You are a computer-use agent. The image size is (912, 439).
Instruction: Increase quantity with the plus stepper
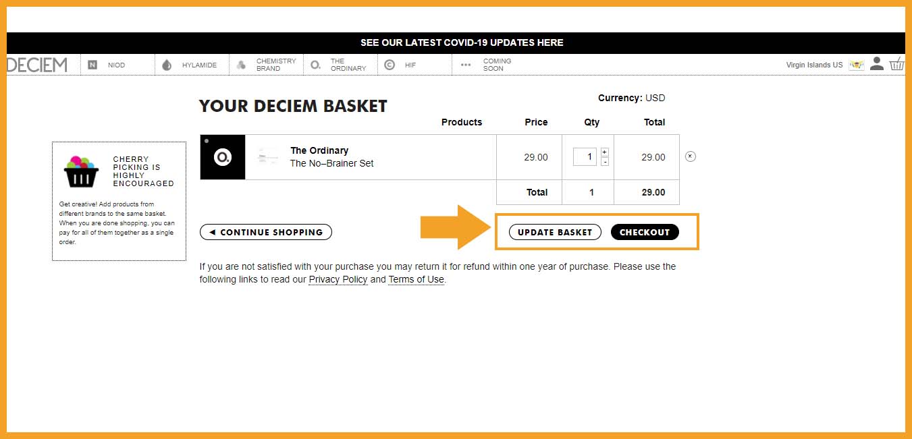(x=604, y=152)
